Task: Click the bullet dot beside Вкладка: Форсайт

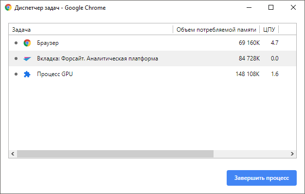Action: tap(16, 58)
